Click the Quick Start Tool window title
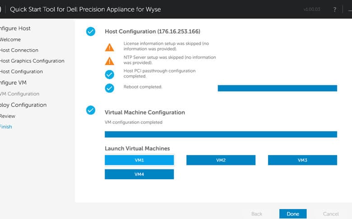Viewport: 352px width, 219px height. point(85,9)
